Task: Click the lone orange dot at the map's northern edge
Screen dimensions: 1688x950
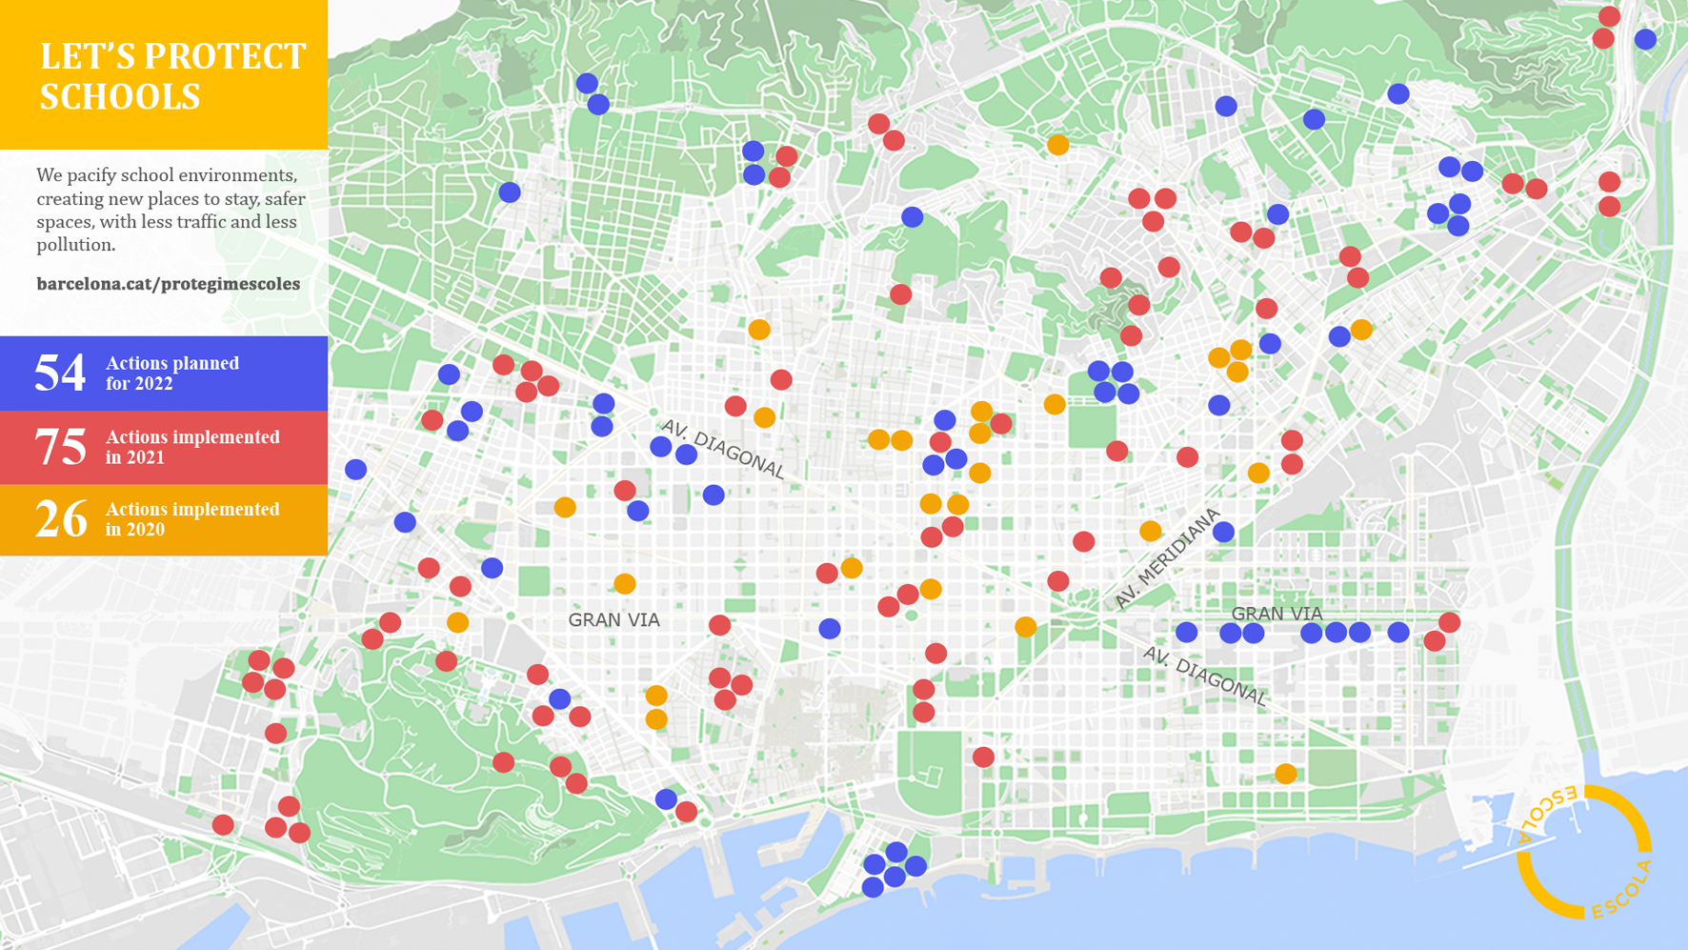Action: (1057, 145)
